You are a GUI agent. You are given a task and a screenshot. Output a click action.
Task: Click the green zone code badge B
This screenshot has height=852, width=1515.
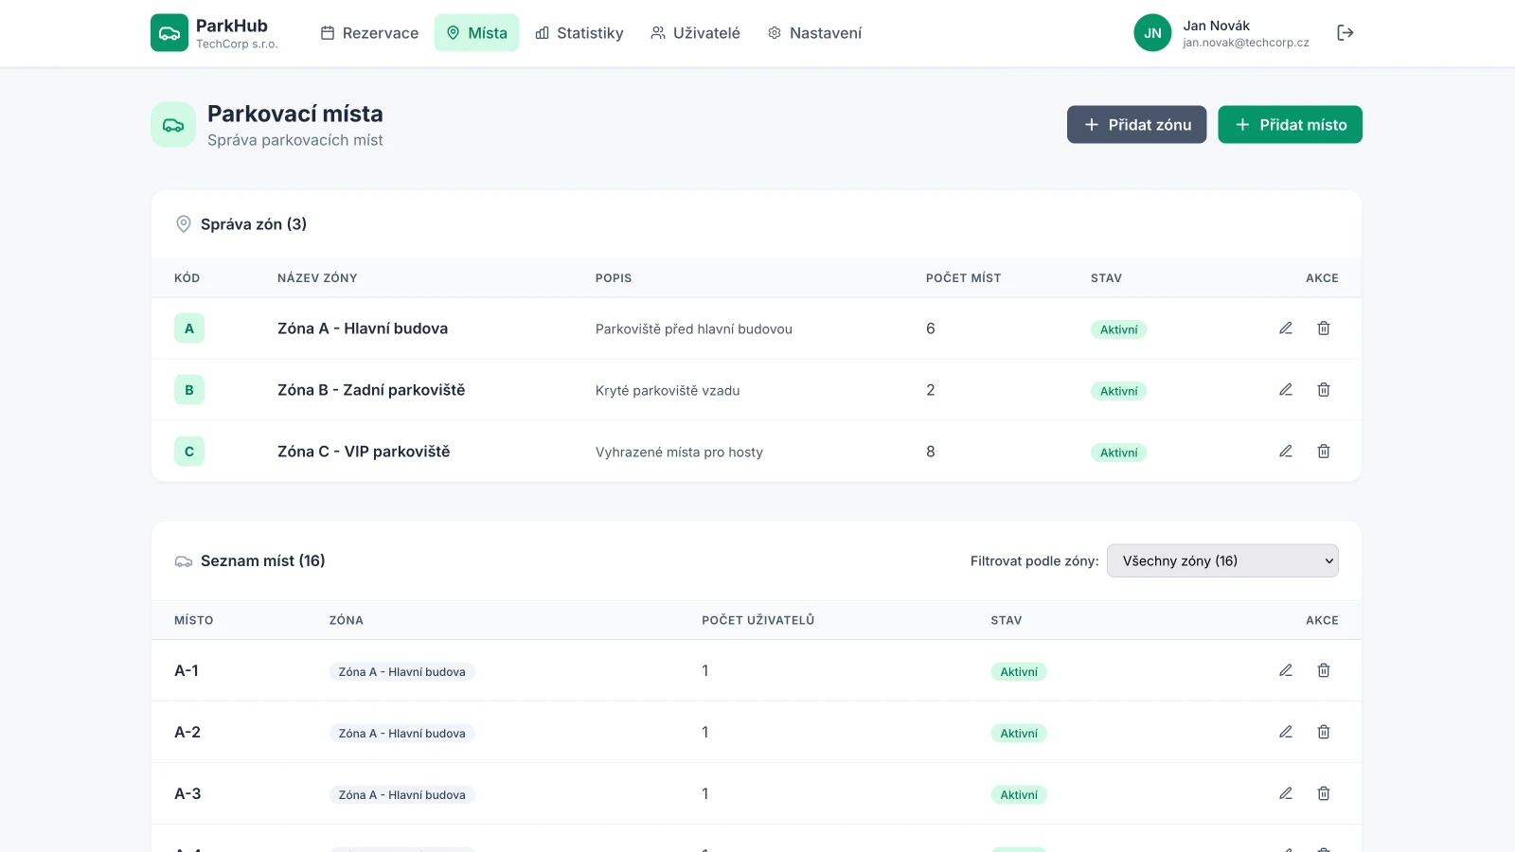[189, 390]
